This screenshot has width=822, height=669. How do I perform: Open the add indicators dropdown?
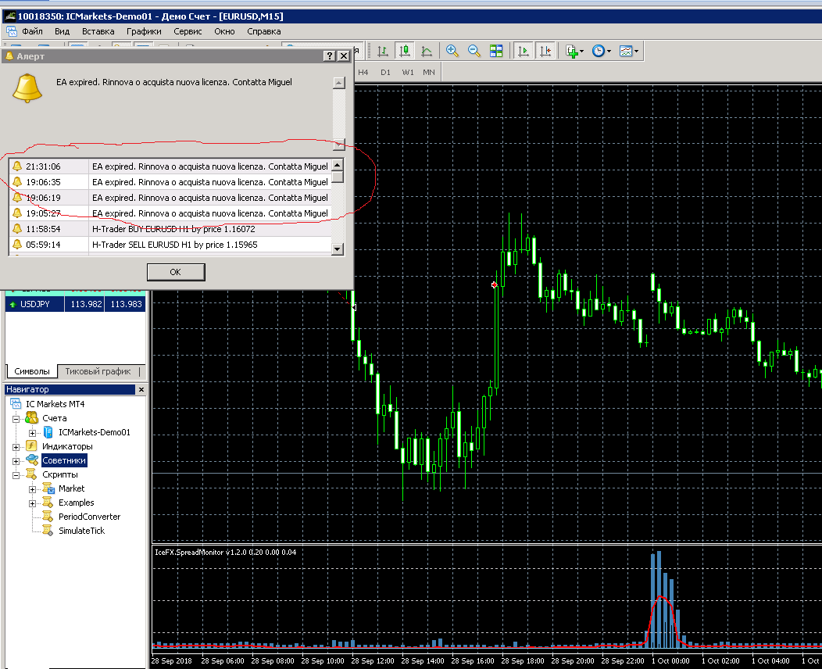click(574, 51)
